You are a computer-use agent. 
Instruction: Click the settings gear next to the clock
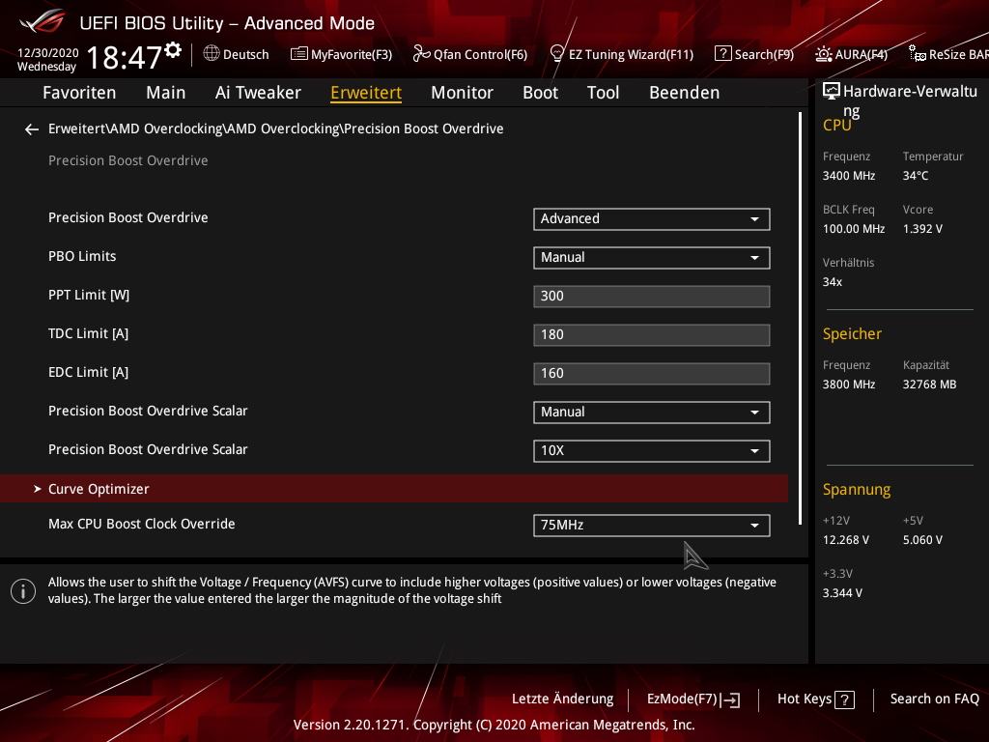tap(173, 49)
